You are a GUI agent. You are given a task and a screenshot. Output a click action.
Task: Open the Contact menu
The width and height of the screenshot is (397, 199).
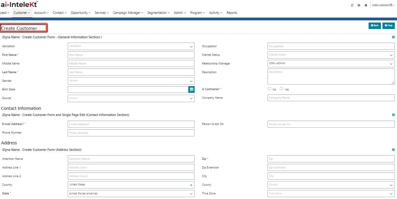click(60, 13)
